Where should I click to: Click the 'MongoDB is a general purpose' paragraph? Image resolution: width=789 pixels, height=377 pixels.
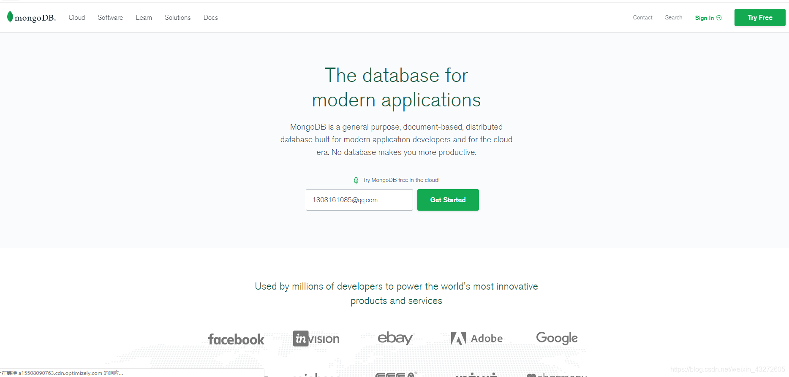[x=396, y=140]
